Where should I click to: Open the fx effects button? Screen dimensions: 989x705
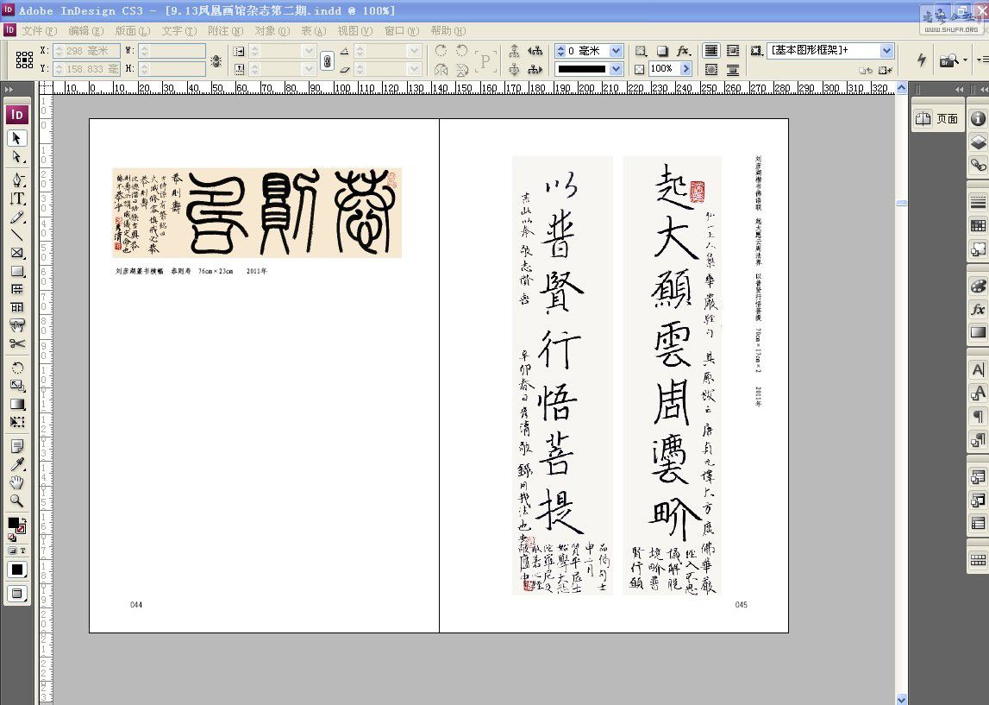pos(683,51)
